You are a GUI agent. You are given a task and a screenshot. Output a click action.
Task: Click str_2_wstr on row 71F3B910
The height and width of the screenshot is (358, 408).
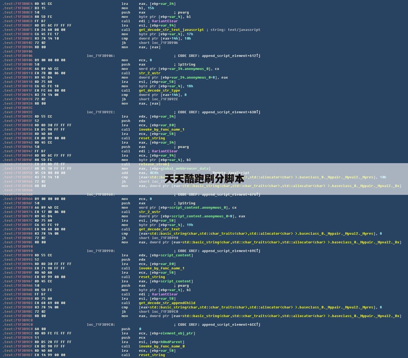coord(149,73)
